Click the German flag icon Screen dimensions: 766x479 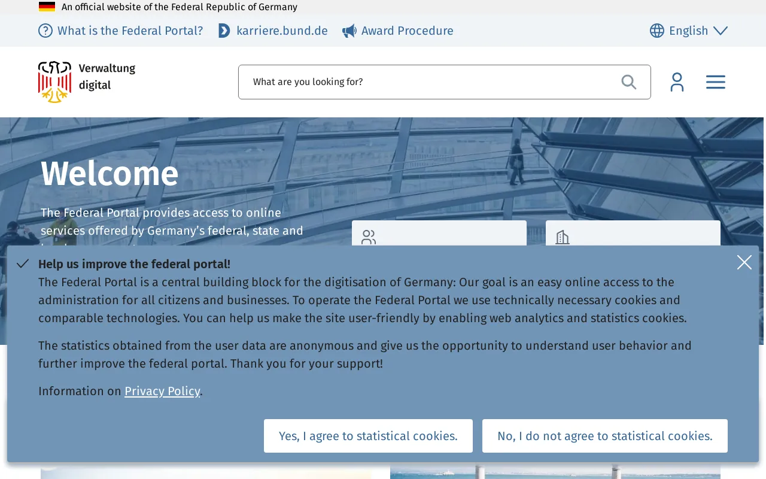click(x=47, y=7)
